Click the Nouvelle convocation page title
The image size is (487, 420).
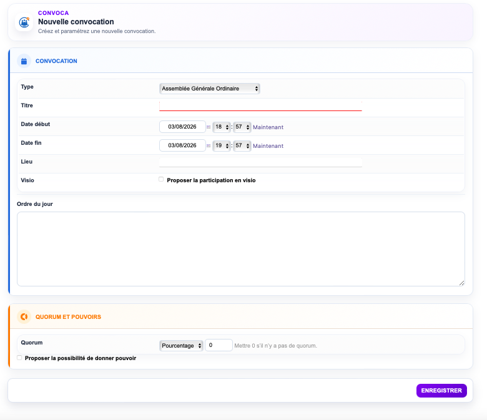click(x=76, y=22)
